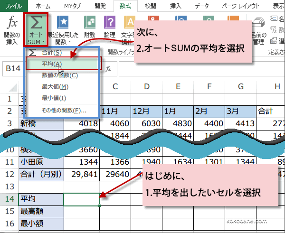Switch to the ホーム ribbon tab
The height and width of the screenshot is (233, 285).
click(x=43, y=6)
